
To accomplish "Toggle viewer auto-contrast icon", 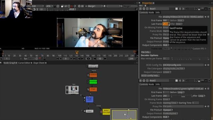I will 34,9.
